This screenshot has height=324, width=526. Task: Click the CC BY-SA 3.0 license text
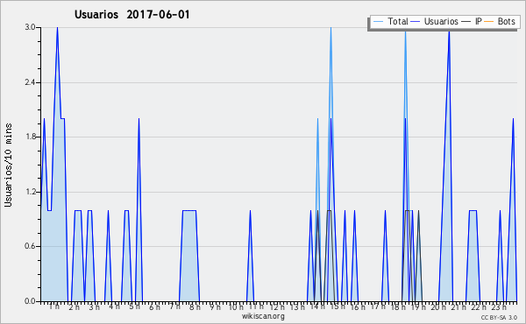click(x=499, y=318)
